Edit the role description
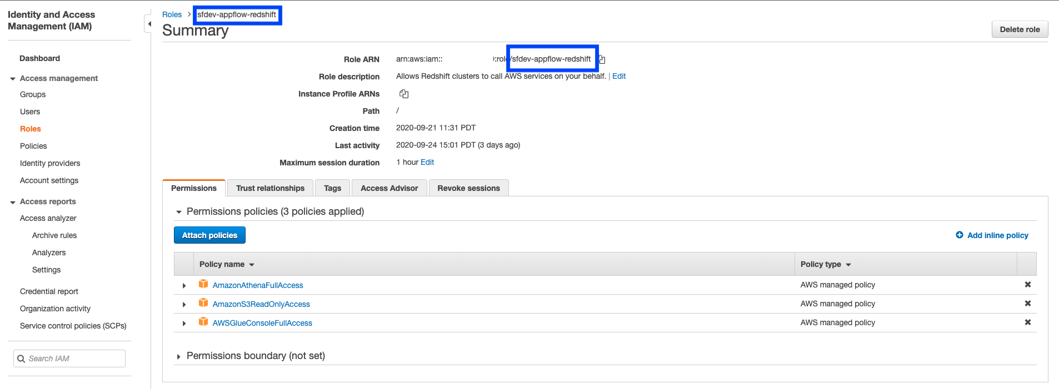 [619, 76]
